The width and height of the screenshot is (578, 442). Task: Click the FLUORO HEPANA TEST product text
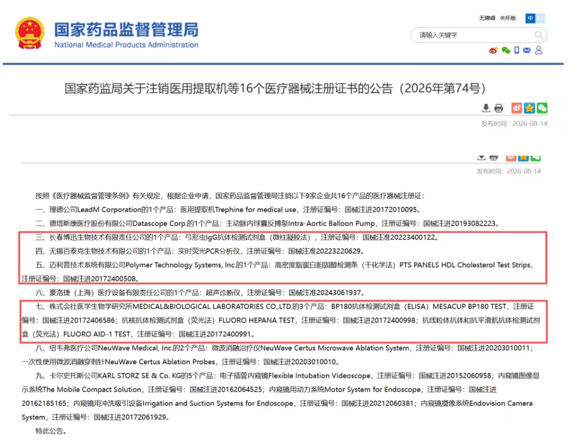256,321
